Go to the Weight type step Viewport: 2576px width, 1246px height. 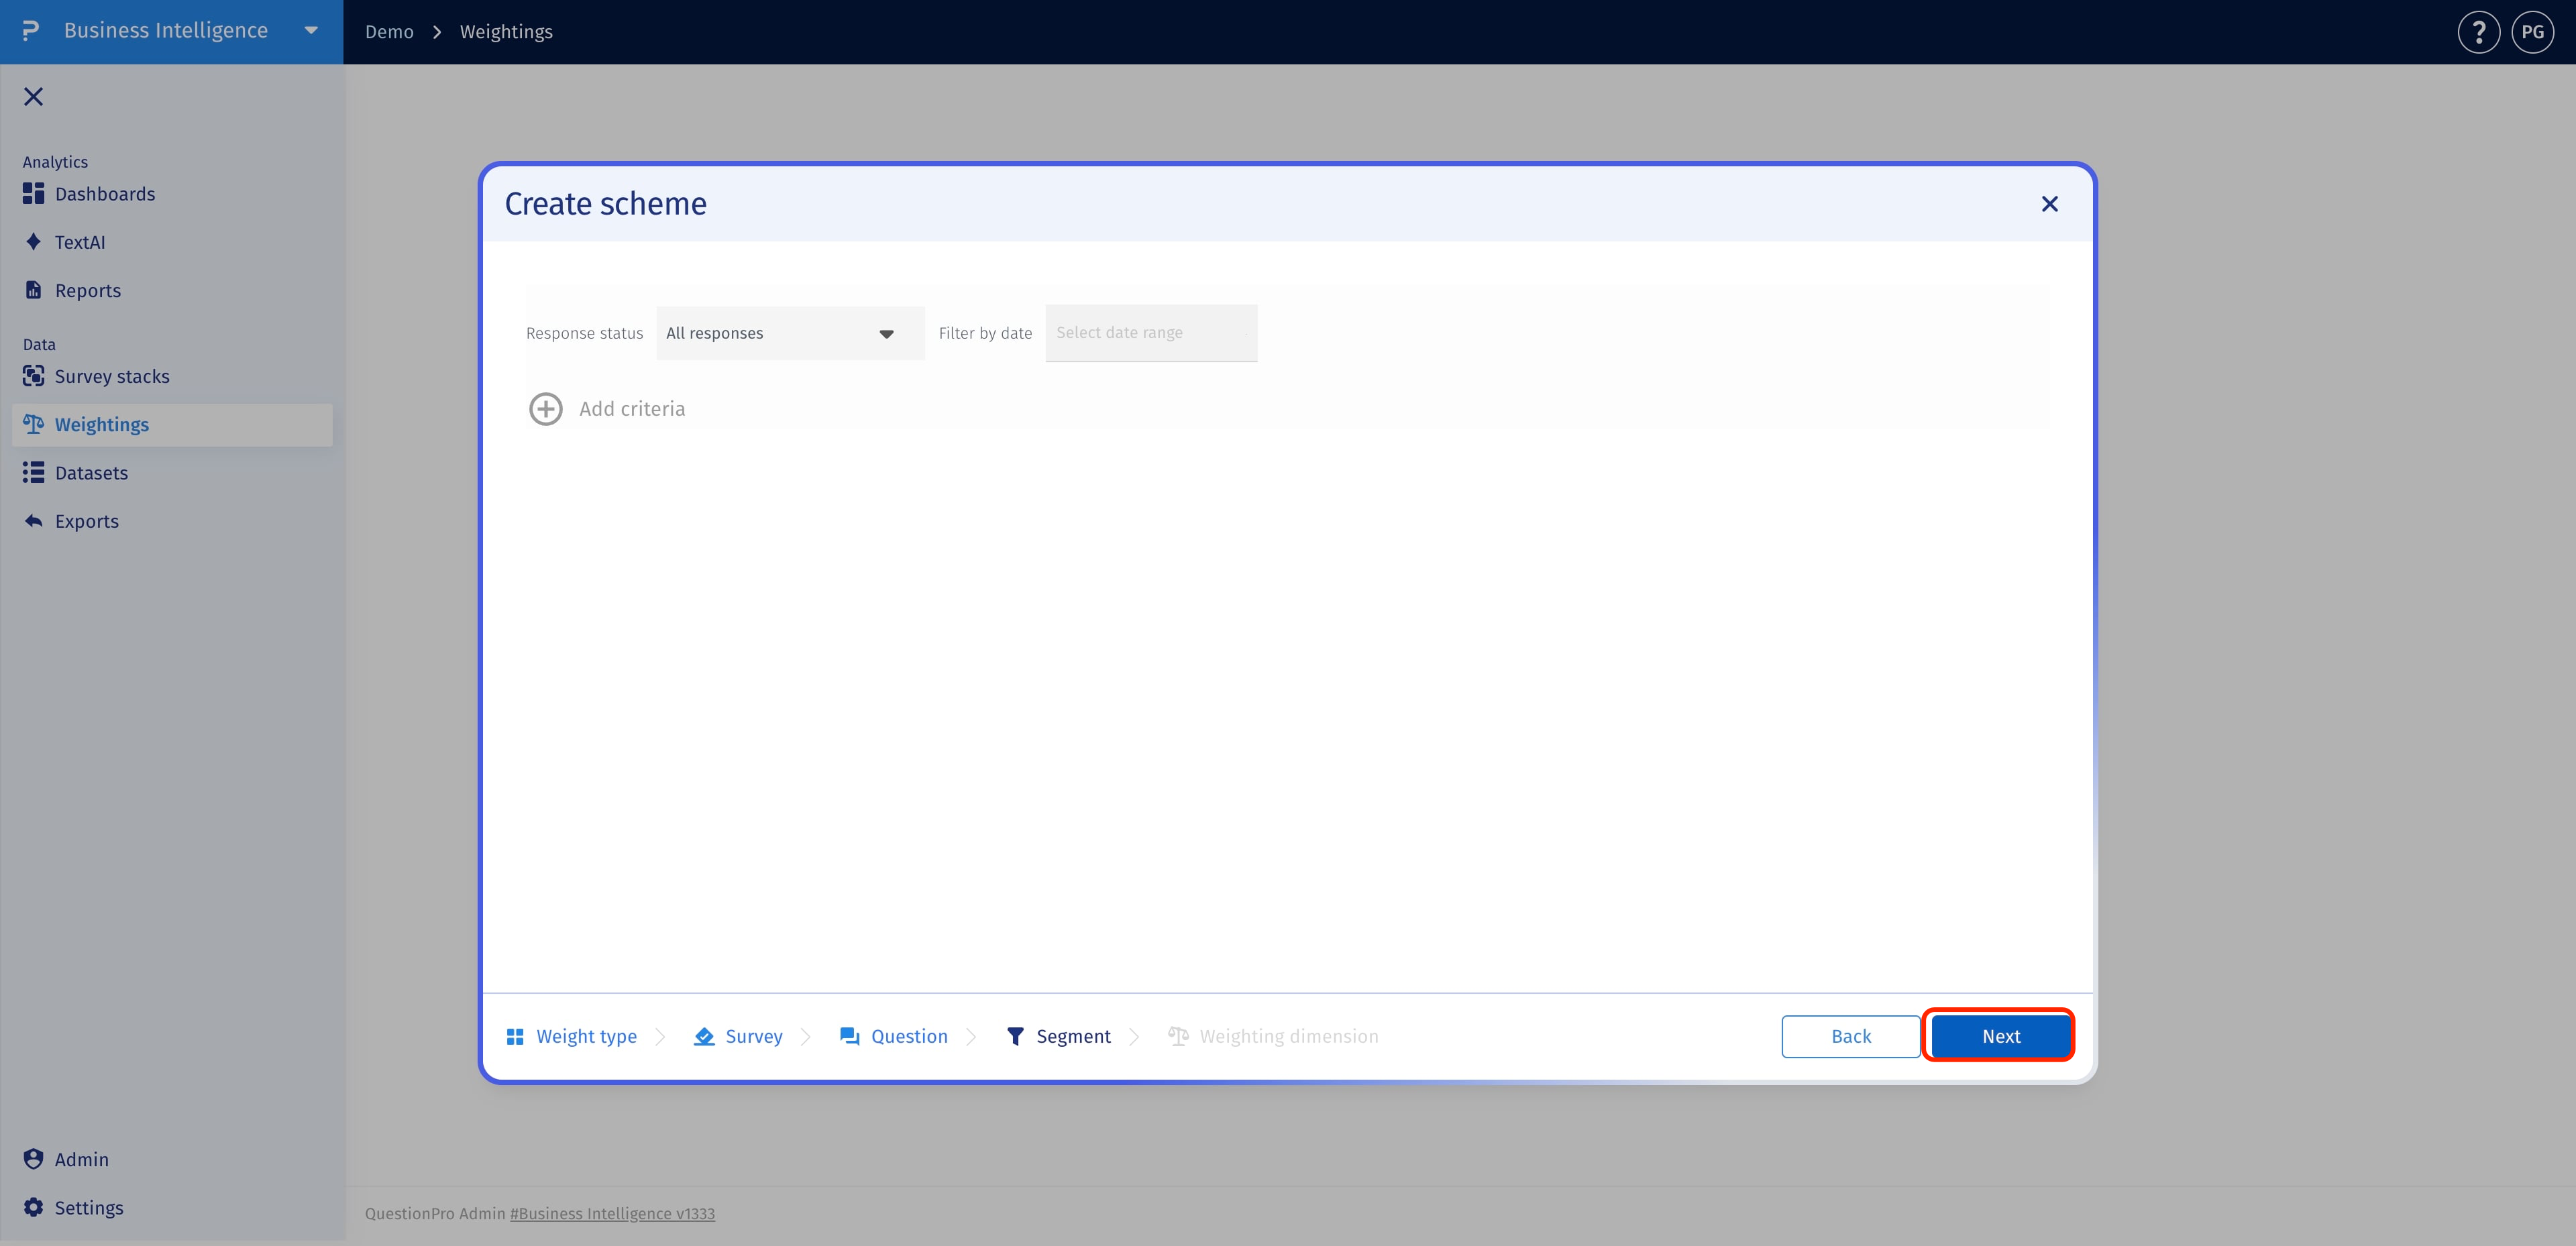[572, 1036]
